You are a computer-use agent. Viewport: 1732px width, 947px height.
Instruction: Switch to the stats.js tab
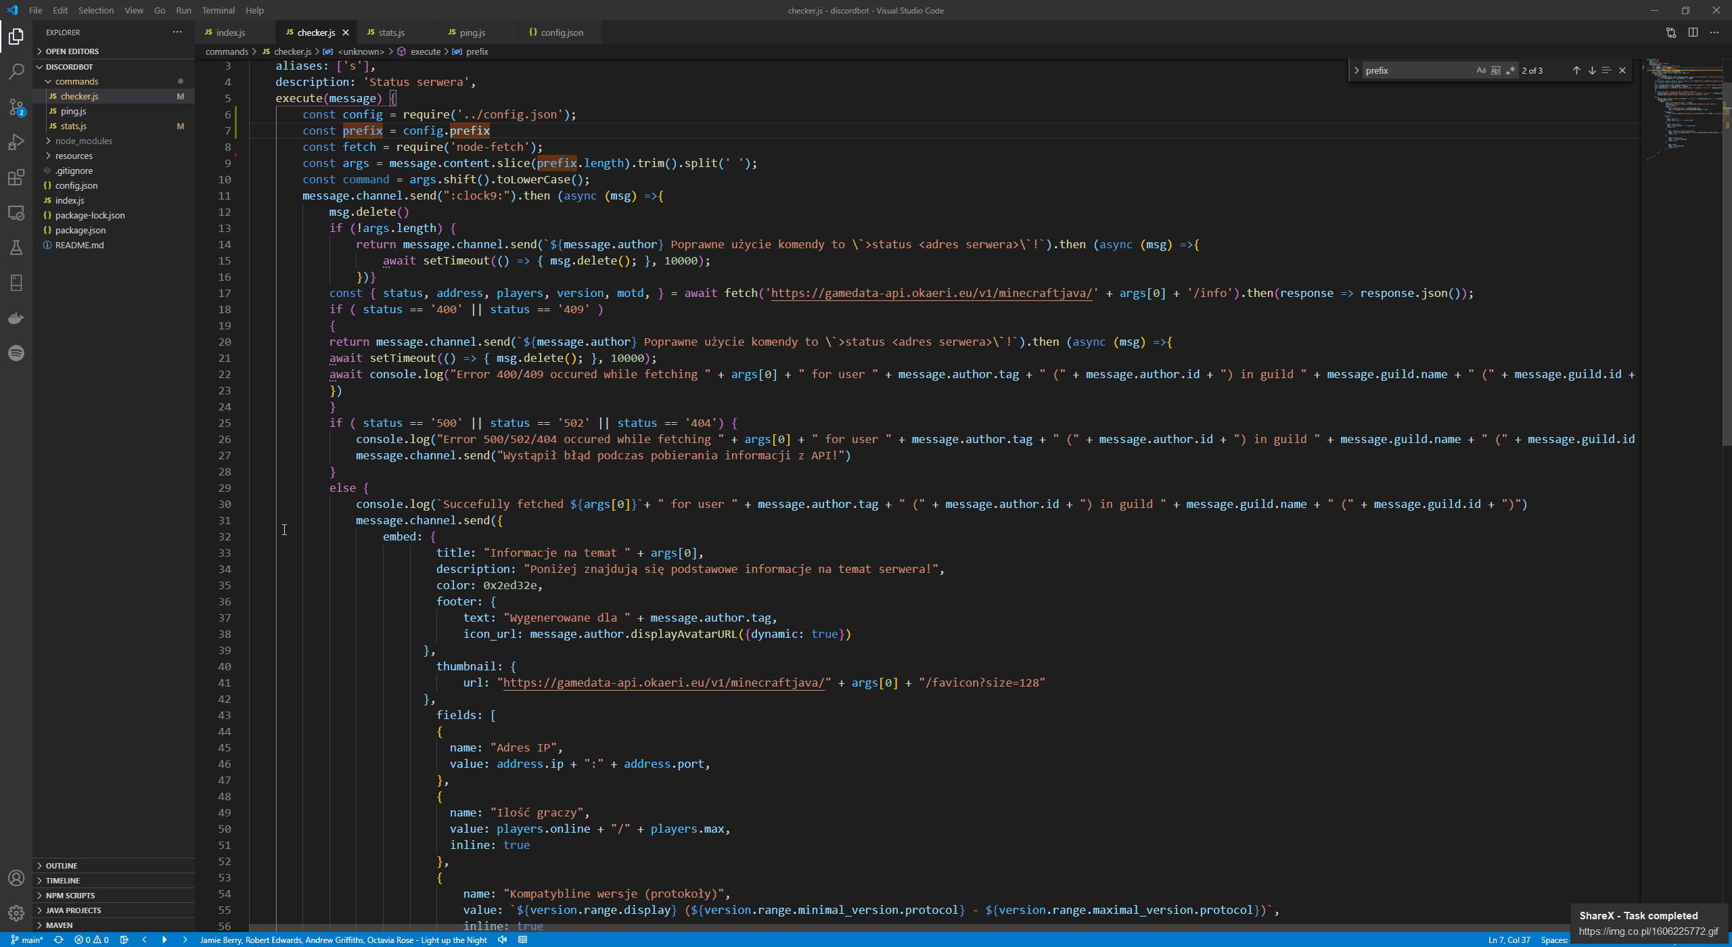[x=391, y=32]
